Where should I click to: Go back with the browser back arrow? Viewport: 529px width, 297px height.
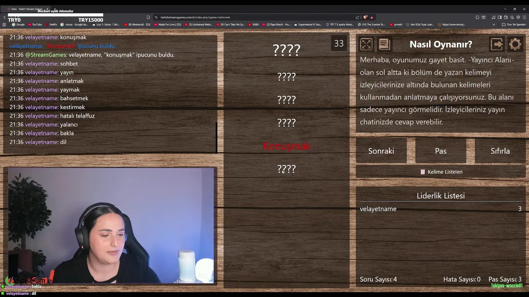[x=5, y=17]
